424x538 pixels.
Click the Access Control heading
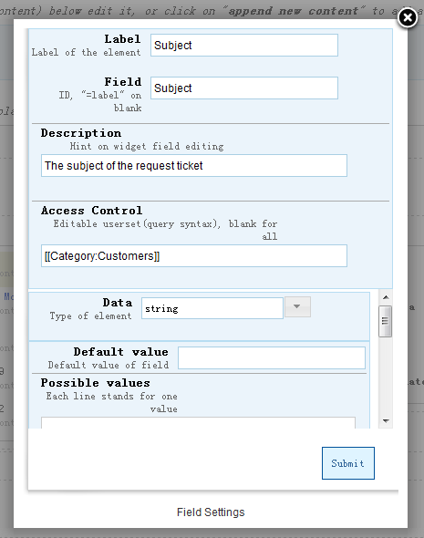[91, 211]
